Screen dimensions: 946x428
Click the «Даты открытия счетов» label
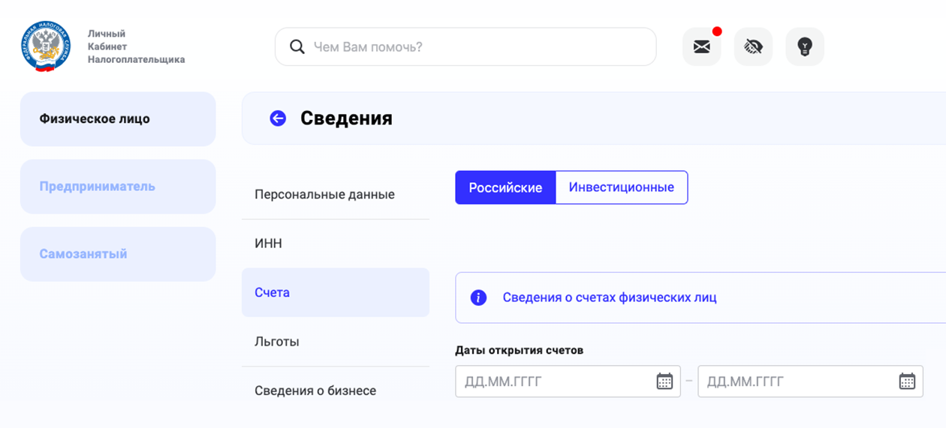tap(519, 350)
